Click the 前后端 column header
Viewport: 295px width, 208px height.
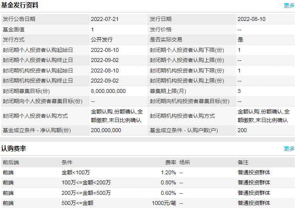click(10, 162)
